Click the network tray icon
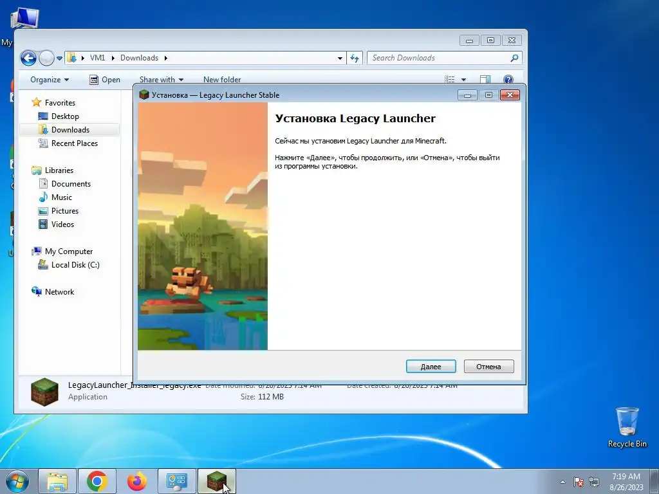Image resolution: width=659 pixels, height=494 pixels. 594,482
